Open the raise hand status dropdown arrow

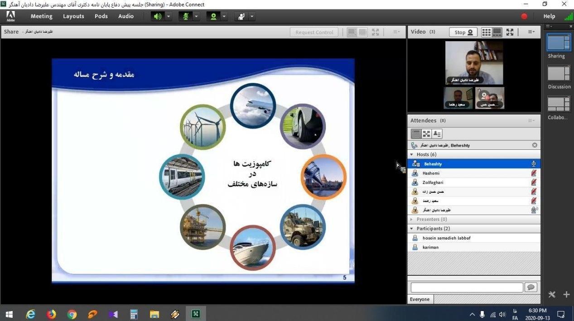(252, 16)
